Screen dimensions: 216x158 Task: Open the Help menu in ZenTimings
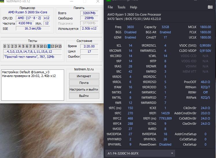click(x=133, y=7)
